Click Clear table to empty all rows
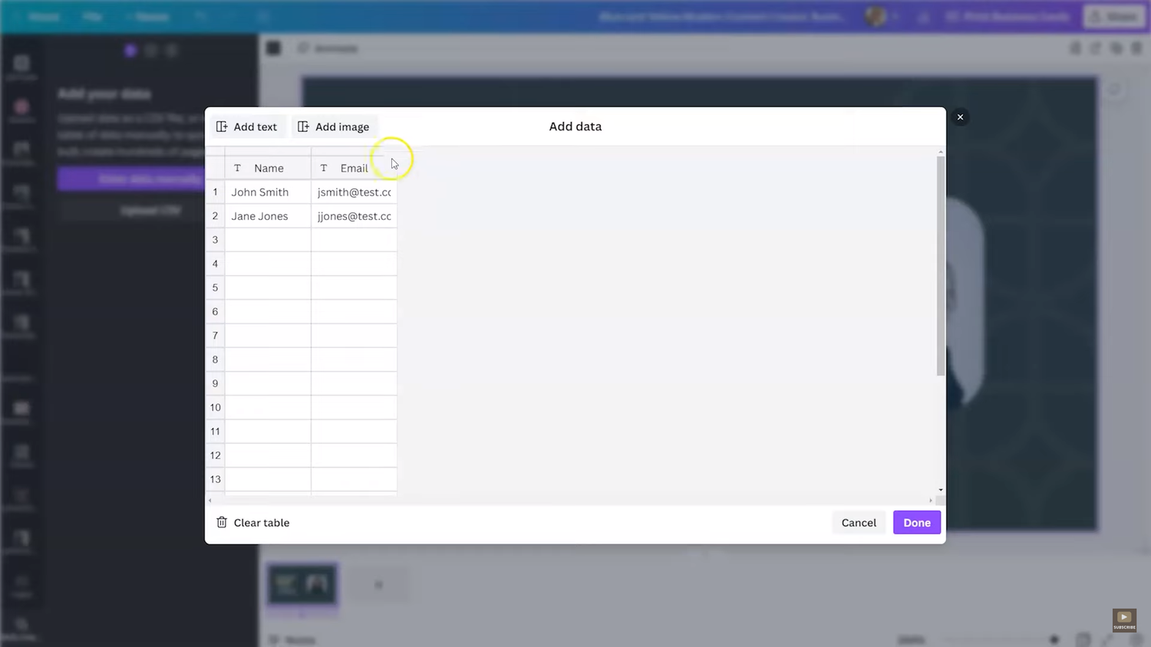 (262, 522)
